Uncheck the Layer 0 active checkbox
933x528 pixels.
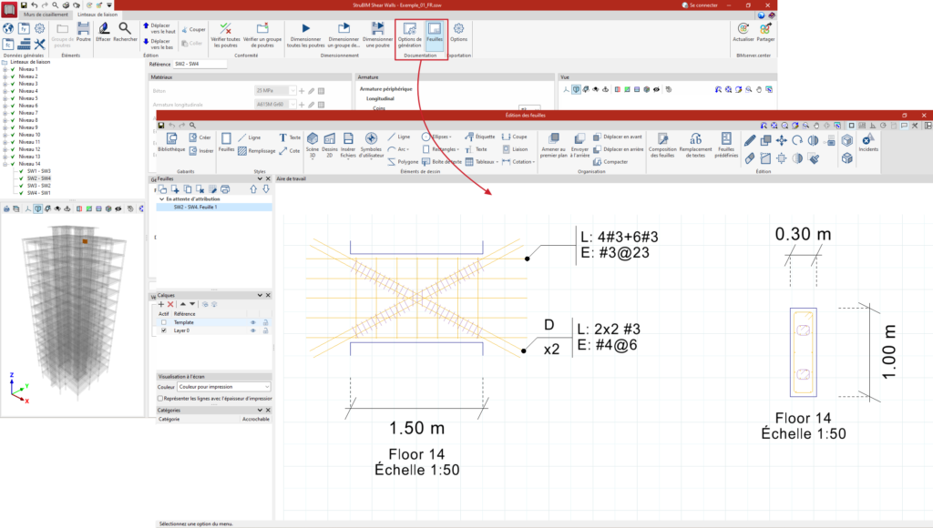pyautogui.click(x=164, y=330)
